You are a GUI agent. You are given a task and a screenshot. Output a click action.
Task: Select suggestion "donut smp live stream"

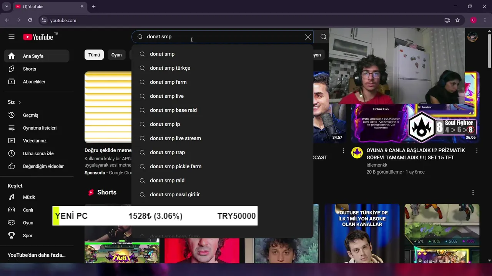pos(222,138)
